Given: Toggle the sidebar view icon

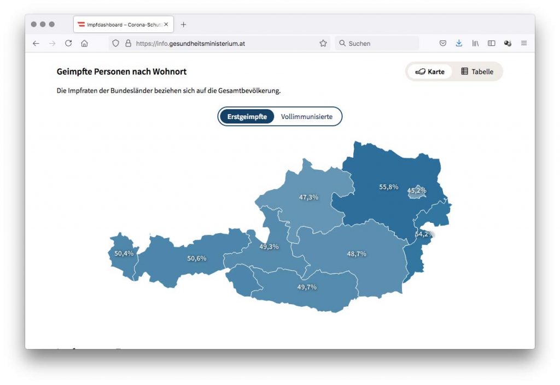Looking at the screenshot, I should click(491, 44).
